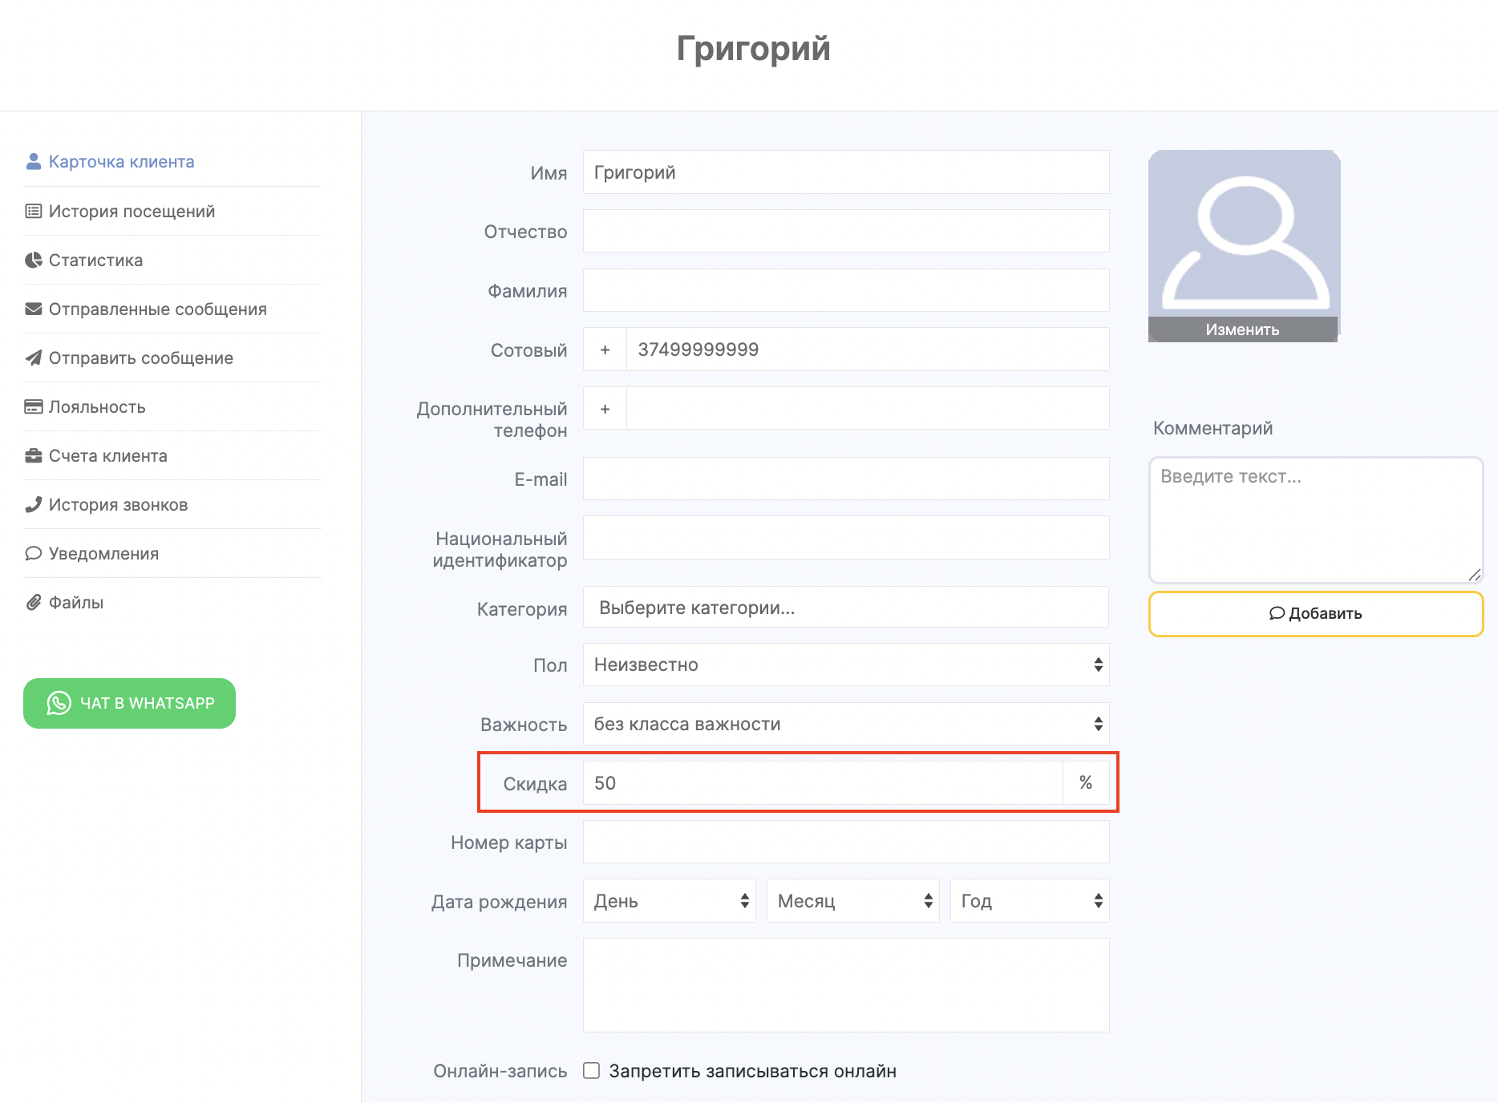The image size is (1498, 1103).
Task: Click the Скидка field containing 50
Action: 823,783
